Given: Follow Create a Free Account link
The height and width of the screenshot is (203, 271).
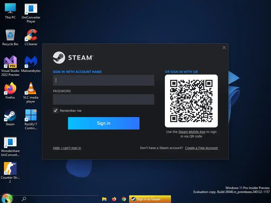Looking at the screenshot, I should [x=201, y=148].
